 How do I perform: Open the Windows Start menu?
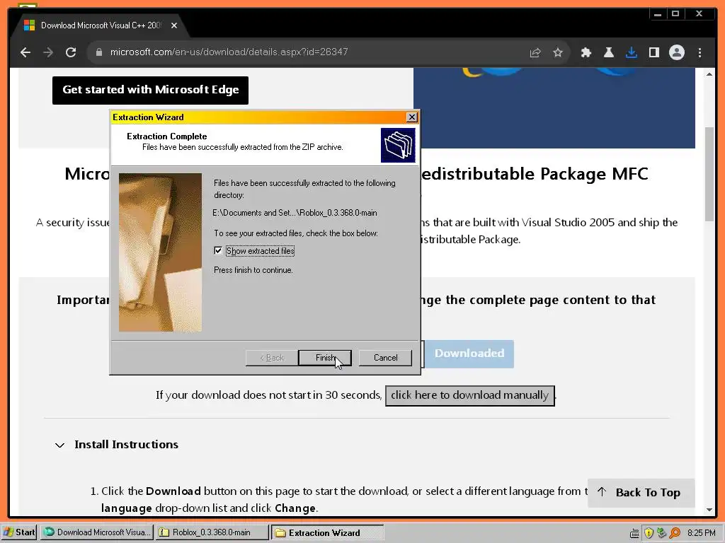click(19, 532)
